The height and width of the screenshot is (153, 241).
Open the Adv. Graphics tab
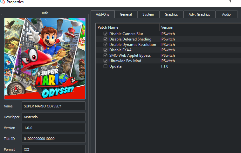click(x=199, y=14)
